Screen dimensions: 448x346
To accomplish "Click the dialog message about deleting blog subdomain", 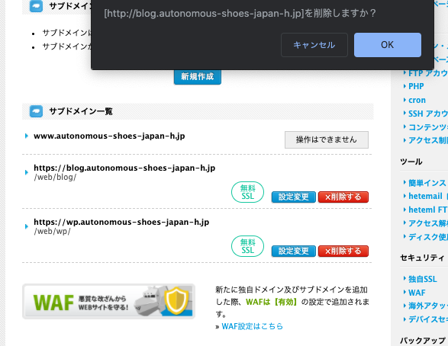I will [240, 14].
